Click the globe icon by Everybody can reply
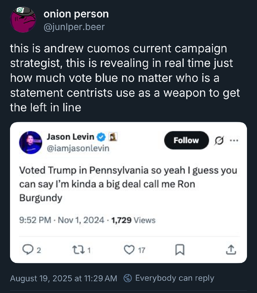257x293 pixels. click(x=128, y=278)
